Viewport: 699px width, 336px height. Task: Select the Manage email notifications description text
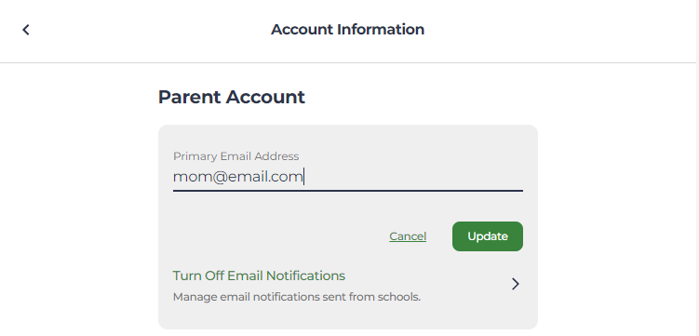(x=297, y=297)
